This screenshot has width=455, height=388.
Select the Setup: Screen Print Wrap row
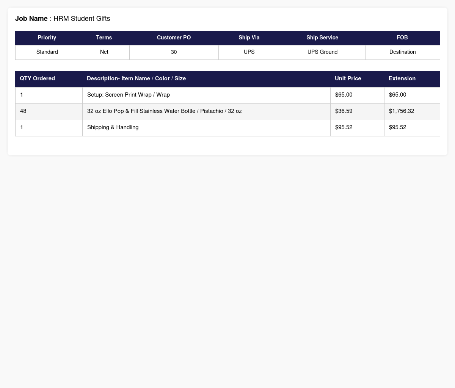[227, 95]
